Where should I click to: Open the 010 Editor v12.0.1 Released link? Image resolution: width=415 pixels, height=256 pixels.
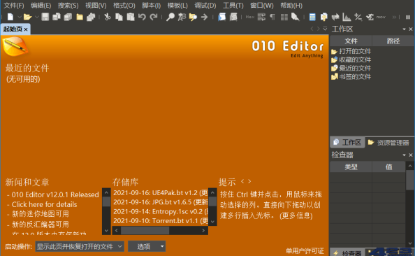point(55,194)
